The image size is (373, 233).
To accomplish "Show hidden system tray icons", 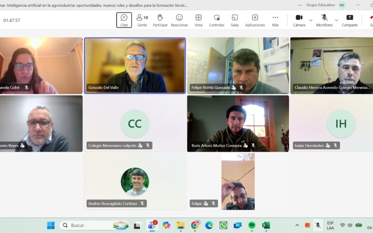I will coord(297,225).
